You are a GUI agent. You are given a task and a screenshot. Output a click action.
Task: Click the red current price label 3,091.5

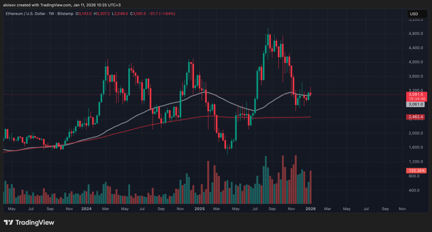tap(417, 95)
